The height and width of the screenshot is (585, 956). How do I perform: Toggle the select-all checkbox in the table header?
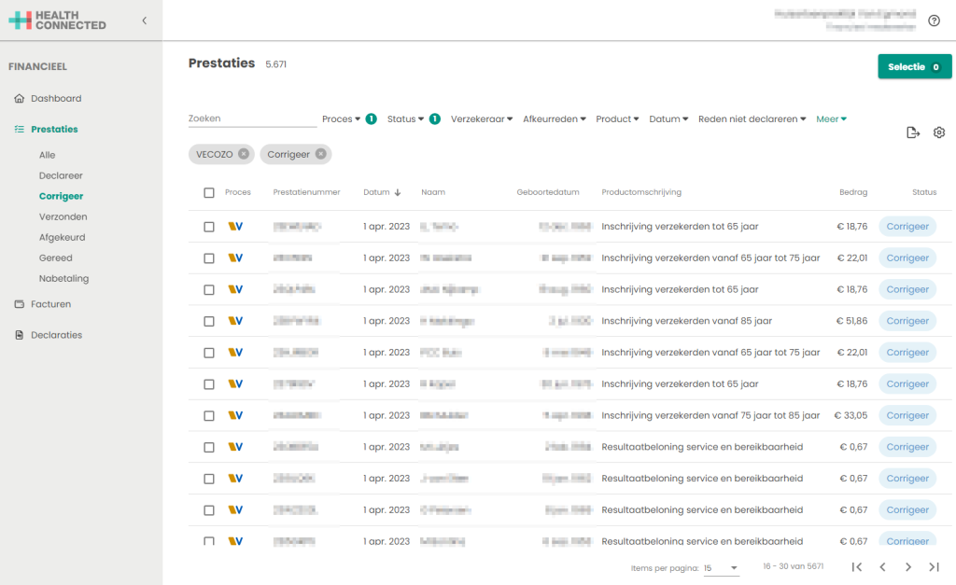(209, 193)
